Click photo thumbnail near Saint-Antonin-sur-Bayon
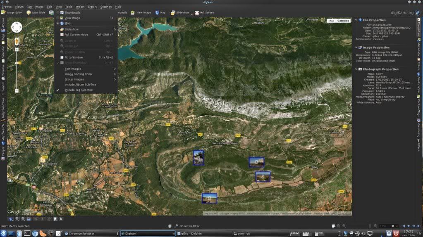 point(198,158)
